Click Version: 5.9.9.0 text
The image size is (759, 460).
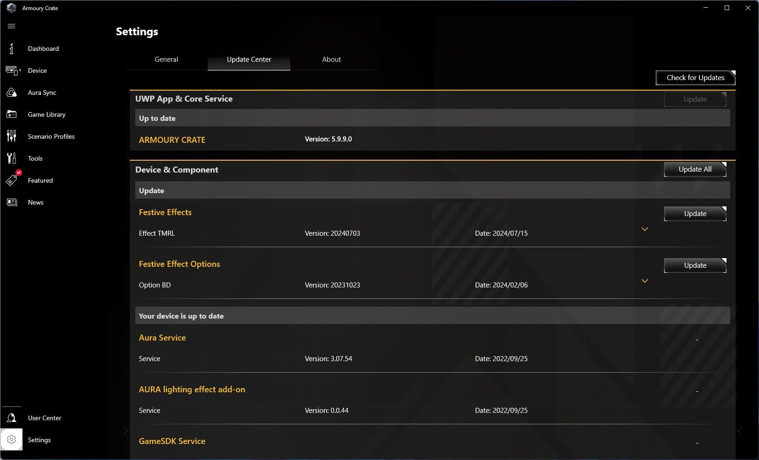tap(328, 139)
